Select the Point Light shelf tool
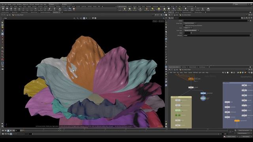 click(125, 9)
